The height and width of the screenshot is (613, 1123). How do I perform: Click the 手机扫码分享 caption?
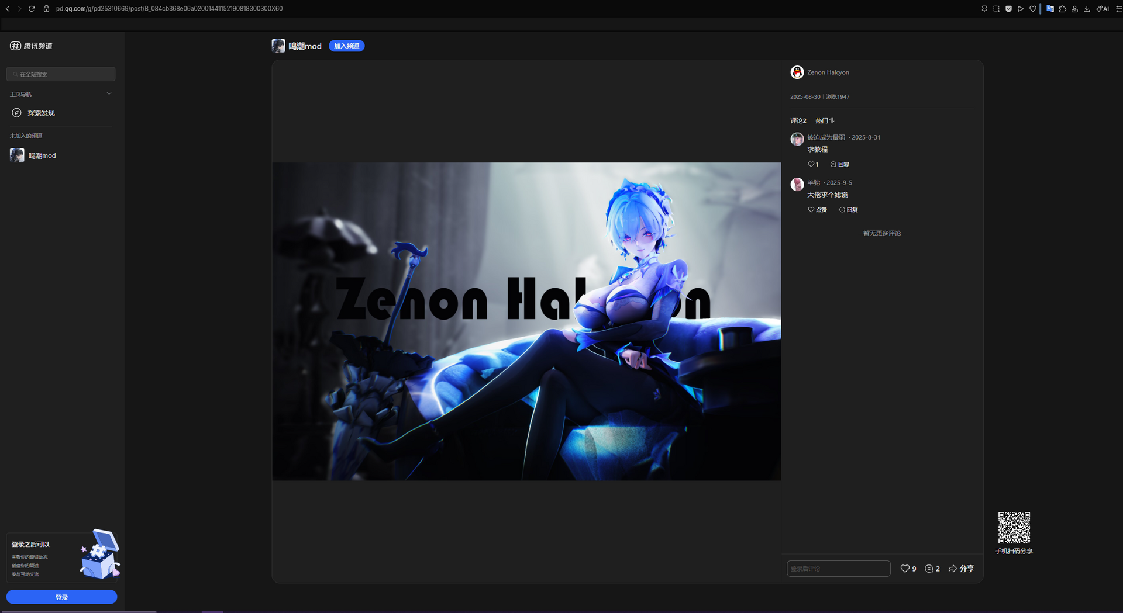tap(1014, 551)
